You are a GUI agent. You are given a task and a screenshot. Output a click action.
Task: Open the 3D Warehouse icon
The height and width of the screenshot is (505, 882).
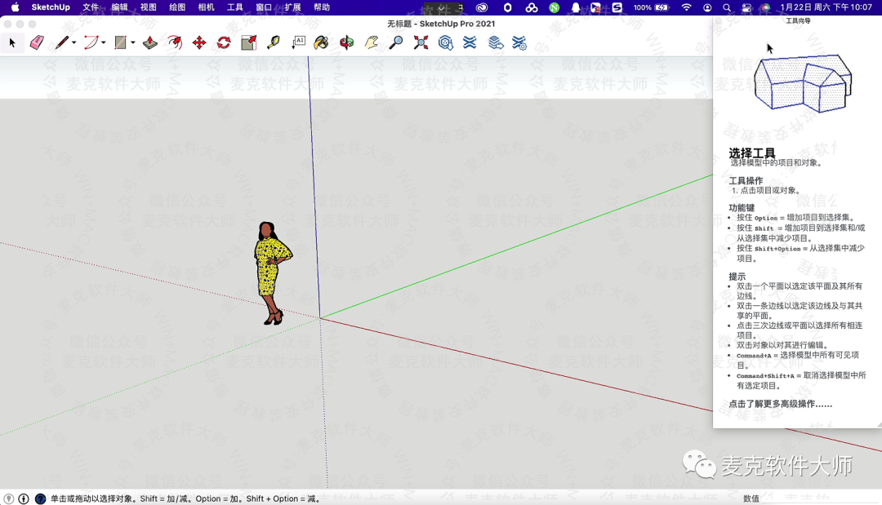446,42
